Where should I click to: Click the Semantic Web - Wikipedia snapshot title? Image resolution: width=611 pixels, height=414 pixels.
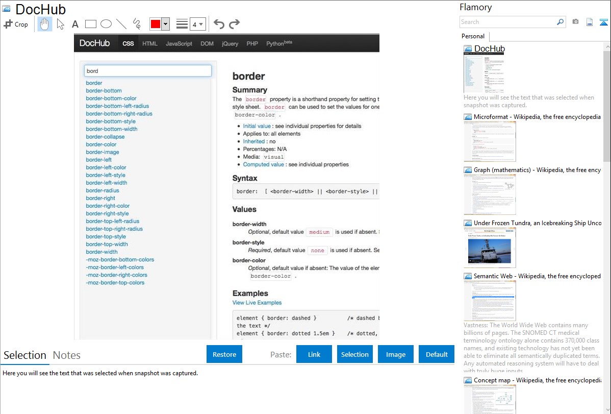point(537,276)
